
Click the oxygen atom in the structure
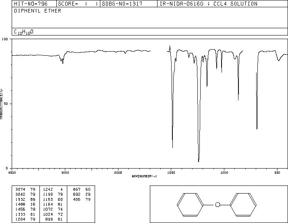[x=218, y=204]
